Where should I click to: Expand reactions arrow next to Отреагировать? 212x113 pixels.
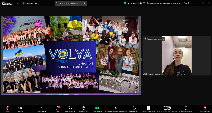76,108
